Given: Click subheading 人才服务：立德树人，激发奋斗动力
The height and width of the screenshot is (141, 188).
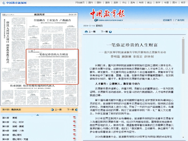Looking at the screenshot, I should (x=118, y=84).
